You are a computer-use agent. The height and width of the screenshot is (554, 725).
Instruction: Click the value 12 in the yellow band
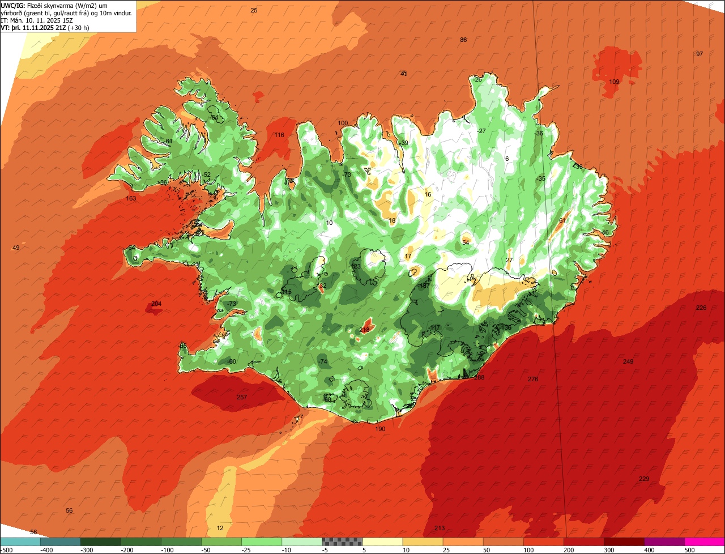pyautogui.click(x=220, y=528)
